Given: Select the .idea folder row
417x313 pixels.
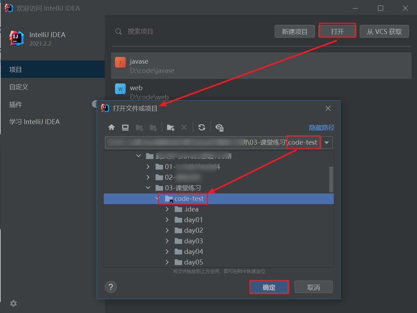Looking at the screenshot, I should (219, 209).
